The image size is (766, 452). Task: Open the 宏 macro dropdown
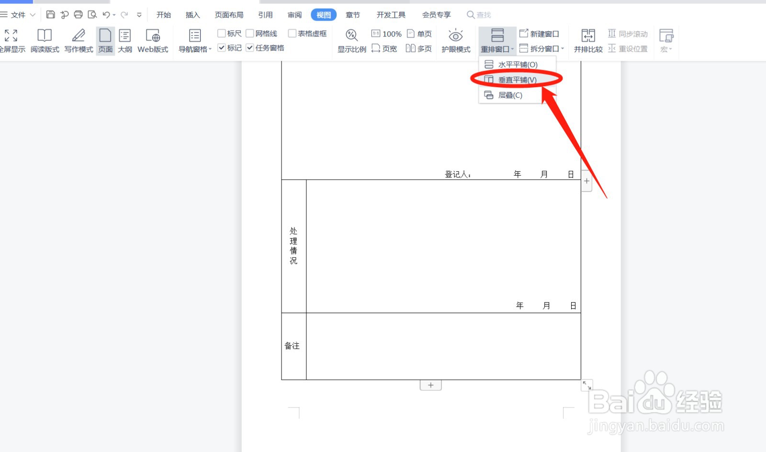[666, 40]
